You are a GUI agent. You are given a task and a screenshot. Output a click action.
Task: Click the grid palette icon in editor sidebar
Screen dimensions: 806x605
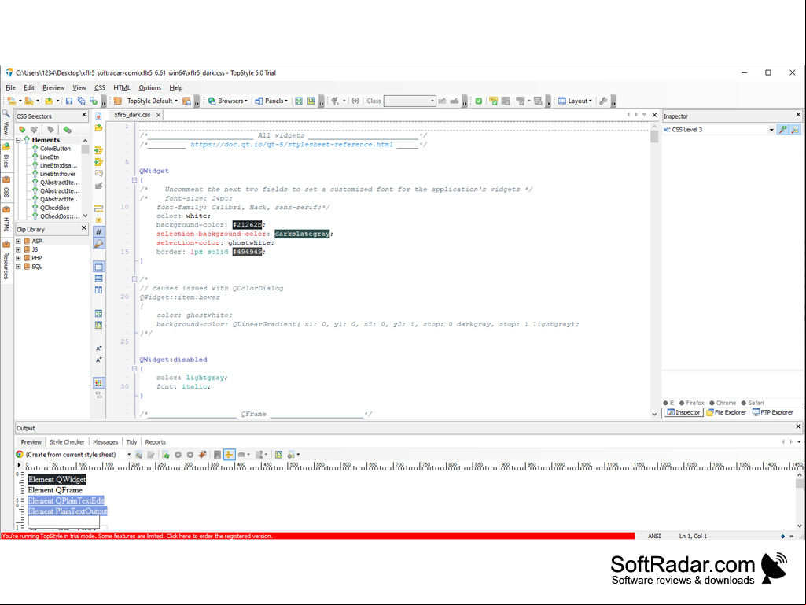click(99, 383)
